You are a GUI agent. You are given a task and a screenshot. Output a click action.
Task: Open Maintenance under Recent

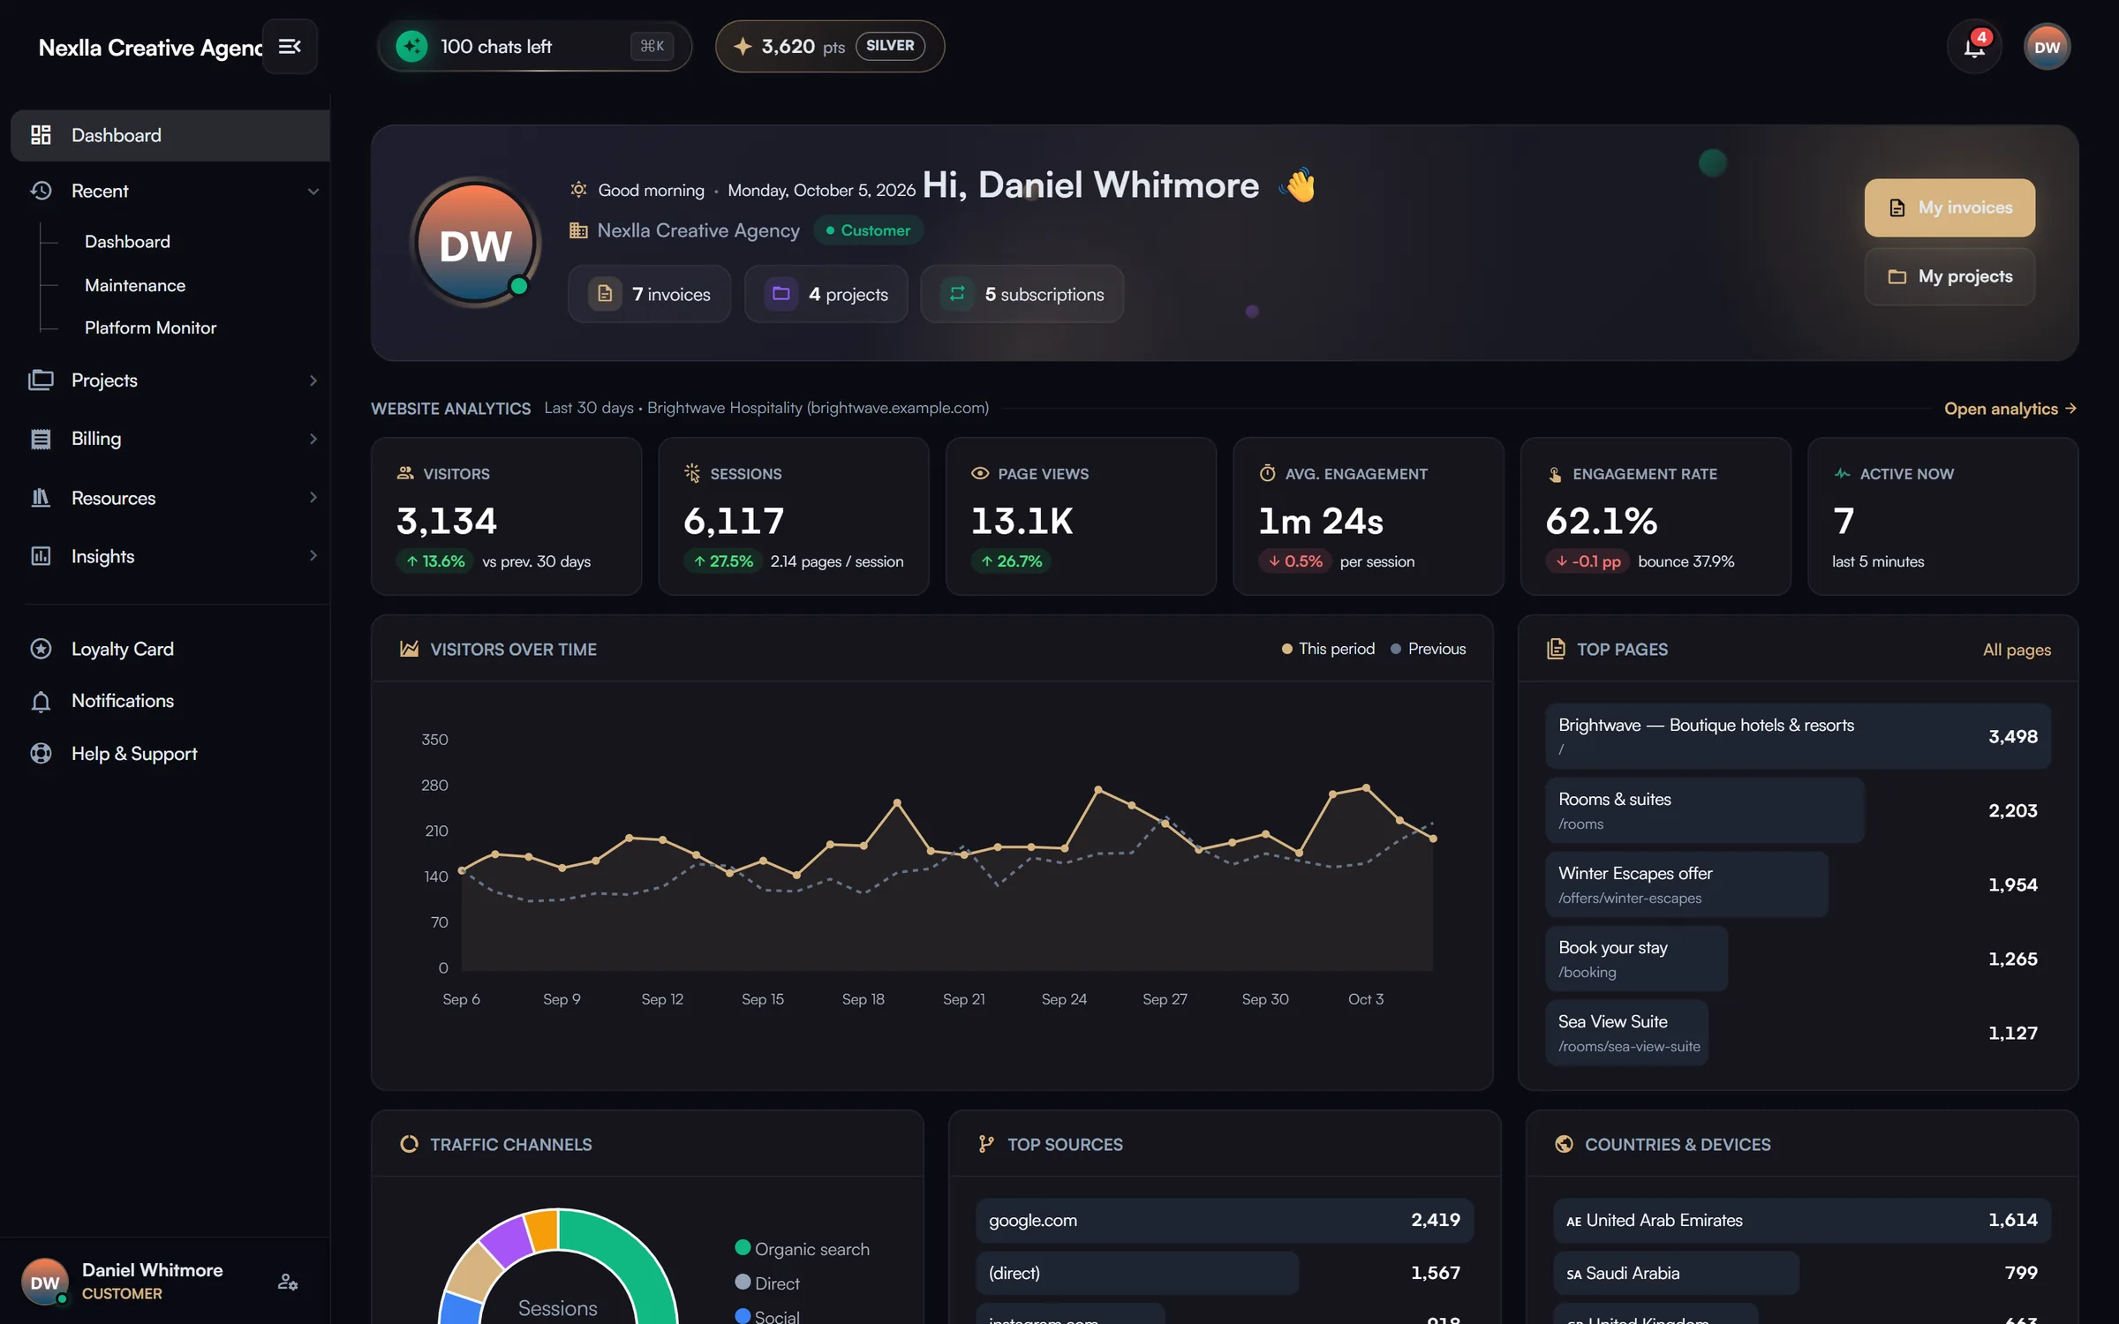[x=135, y=285]
